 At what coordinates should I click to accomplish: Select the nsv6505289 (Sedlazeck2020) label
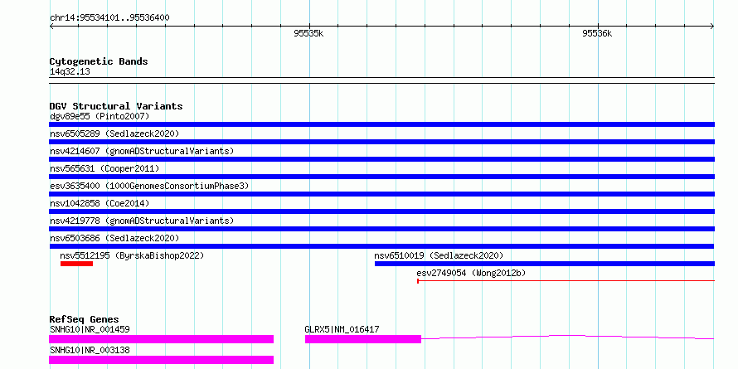[114, 134]
